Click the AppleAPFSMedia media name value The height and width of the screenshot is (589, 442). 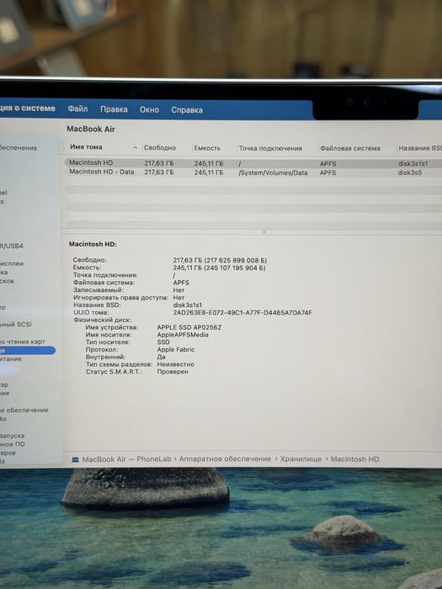click(183, 335)
